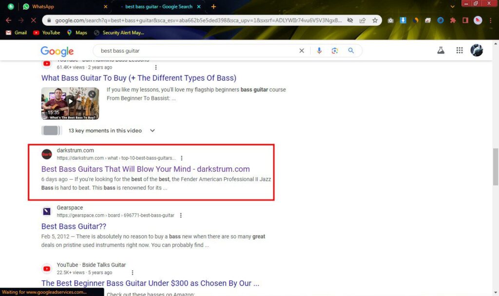The width and height of the screenshot is (499, 296).
Task: Open the Gmail bookmark
Action: (x=16, y=33)
